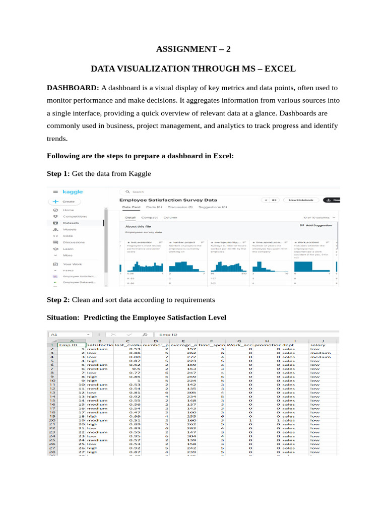Select the Emp ID cell A1

point(72,345)
